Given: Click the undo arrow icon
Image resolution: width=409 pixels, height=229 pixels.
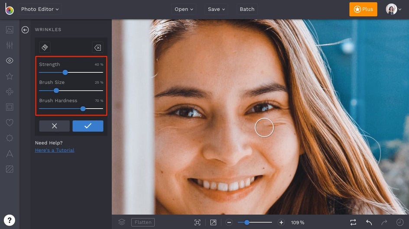Looking at the screenshot, I should pyautogui.click(x=369, y=222).
